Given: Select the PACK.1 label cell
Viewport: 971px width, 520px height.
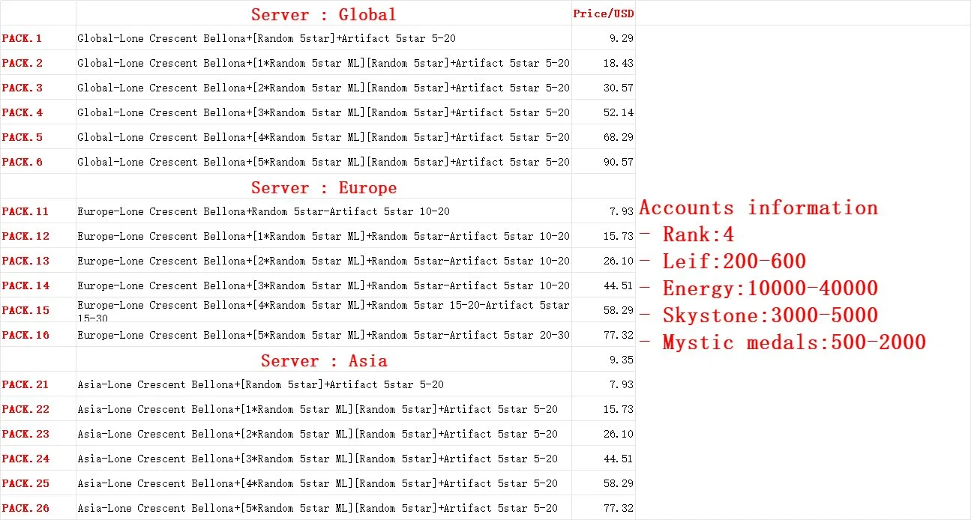Looking at the screenshot, I should [38, 38].
